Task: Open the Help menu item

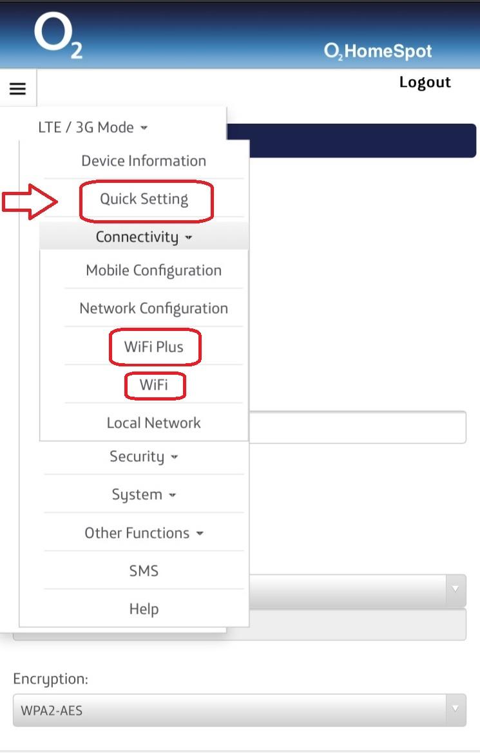Action: [x=143, y=608]
